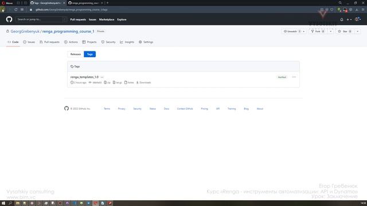367x206 pixels.
Task: Click the Fork button
Action: point(318,31)
